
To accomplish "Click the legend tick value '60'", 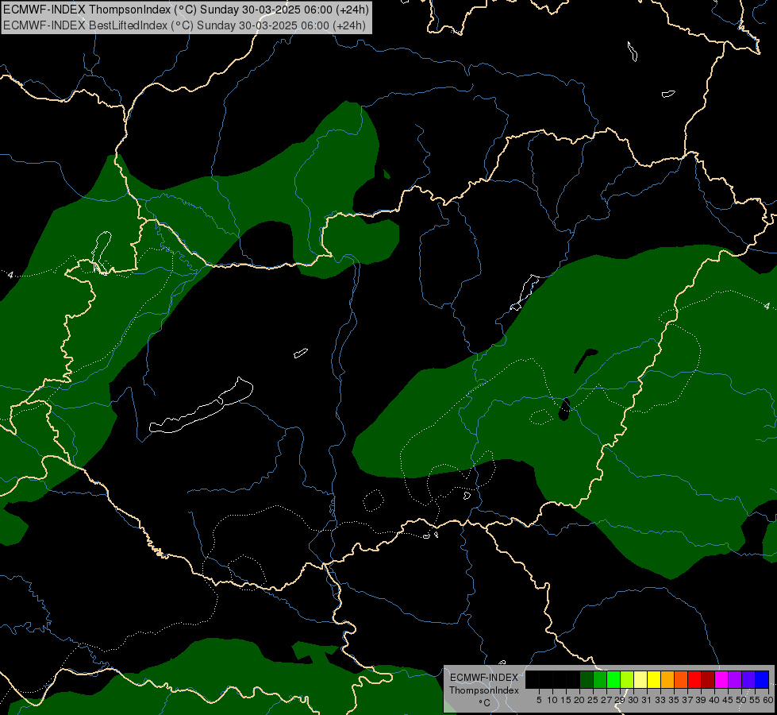I will point(768,700).
